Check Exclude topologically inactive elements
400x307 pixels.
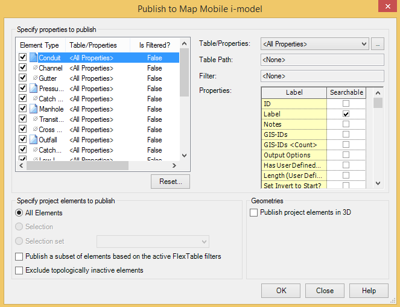[19, 270]
